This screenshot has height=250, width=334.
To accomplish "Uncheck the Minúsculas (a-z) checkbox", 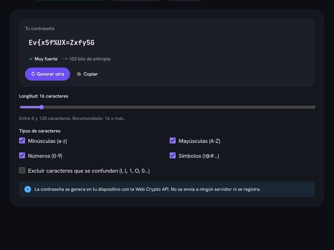I will tap(22, 140).
